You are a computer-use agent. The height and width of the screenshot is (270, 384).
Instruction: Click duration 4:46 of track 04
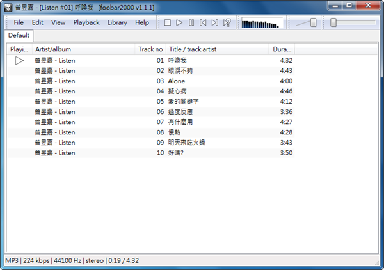pyautogui.click(x=286, y=91)
